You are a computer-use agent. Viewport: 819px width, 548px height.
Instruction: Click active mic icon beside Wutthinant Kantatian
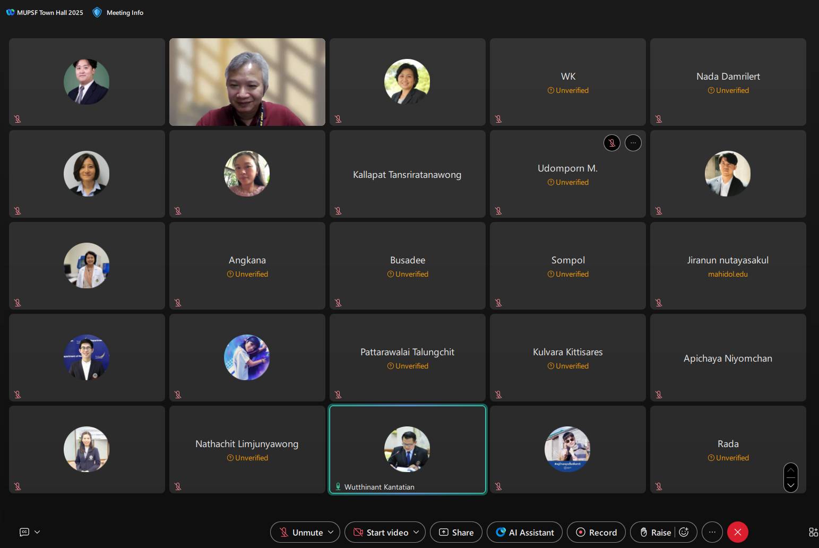coord(338,486)
